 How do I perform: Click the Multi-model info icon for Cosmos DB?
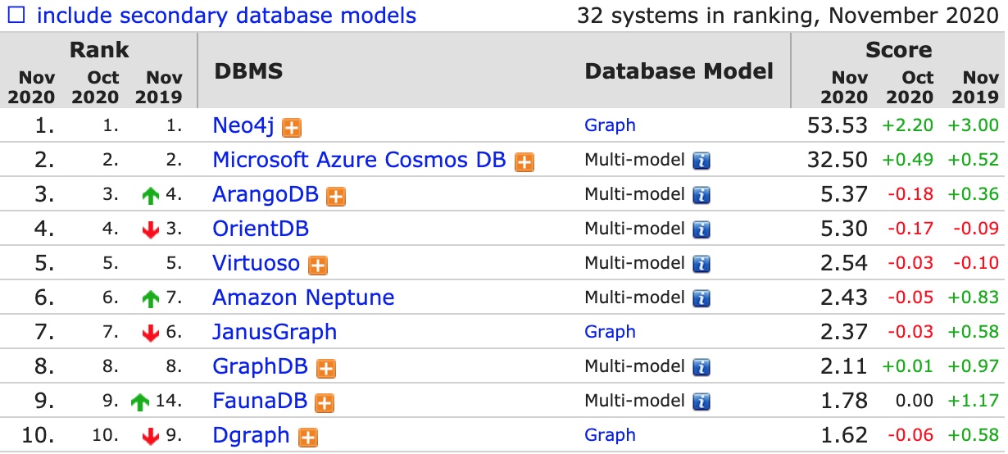pos(702,161)
